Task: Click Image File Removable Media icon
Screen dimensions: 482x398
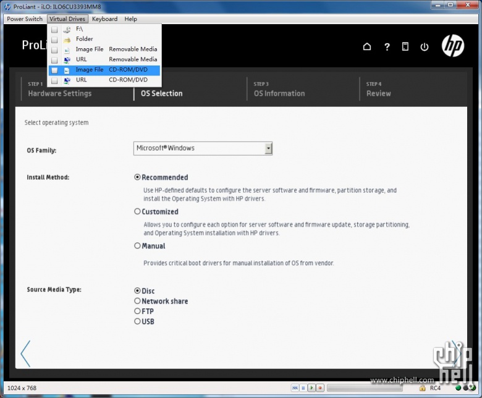Action: point(67,50)
